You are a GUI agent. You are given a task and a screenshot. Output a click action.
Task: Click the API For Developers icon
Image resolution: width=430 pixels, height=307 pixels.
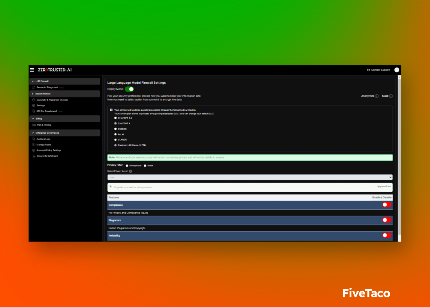tap(34, 111)
